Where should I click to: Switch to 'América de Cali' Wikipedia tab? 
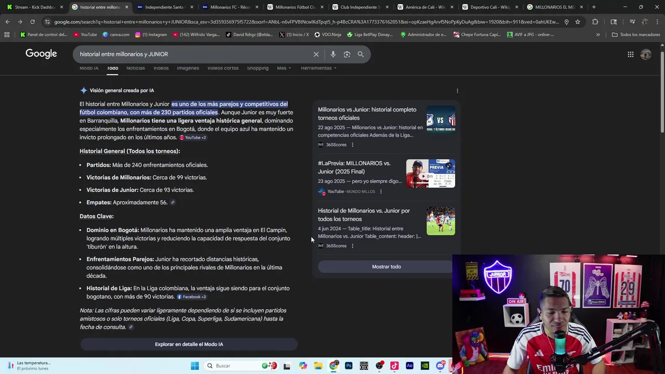[x=425, y=7]
